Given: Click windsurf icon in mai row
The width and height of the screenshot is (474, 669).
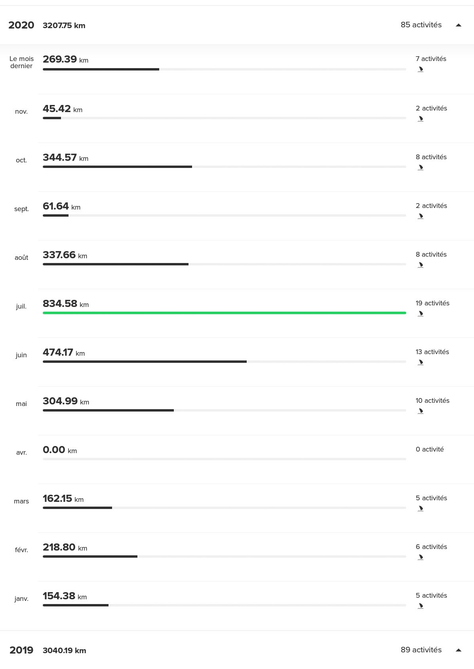Looking at the screenshot, I should [421, 411].
